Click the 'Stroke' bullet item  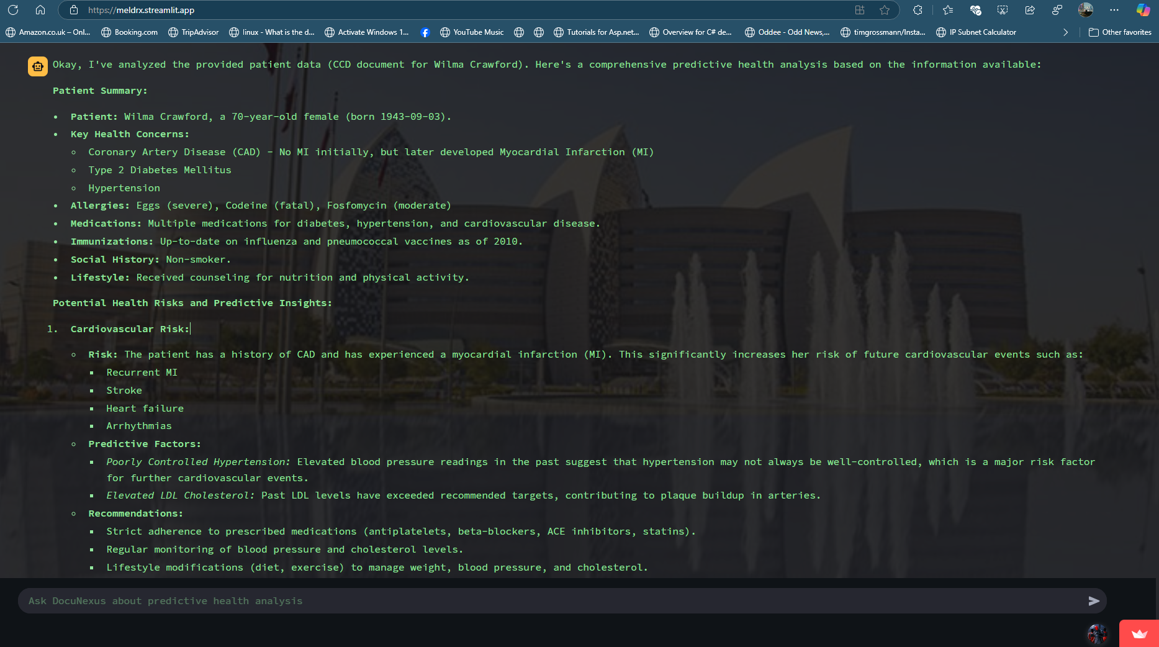[x=124, y=391]
